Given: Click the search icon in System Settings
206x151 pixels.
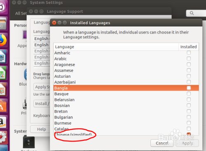Looking at the screenshot, I should point(192,13).
